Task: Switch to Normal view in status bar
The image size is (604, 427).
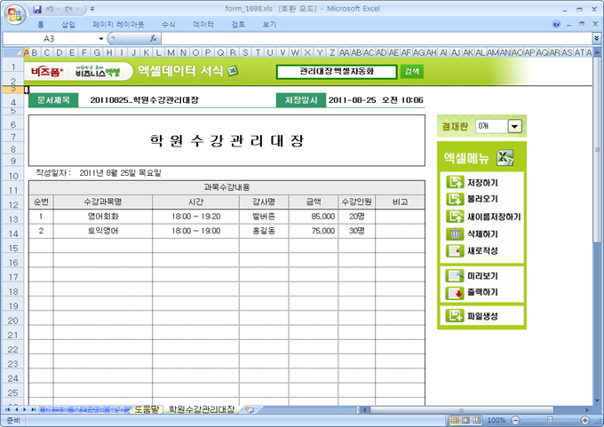Action: tap(455, 421)
